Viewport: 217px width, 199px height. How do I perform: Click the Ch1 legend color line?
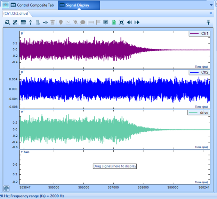pyautogui.click(x=194, y=34)
